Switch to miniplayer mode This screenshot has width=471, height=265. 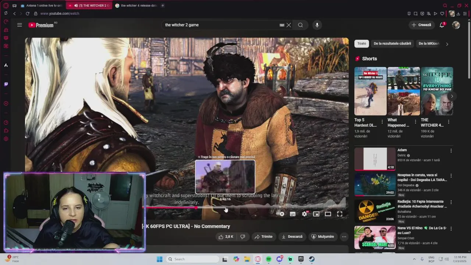click(x=316, y=214)
